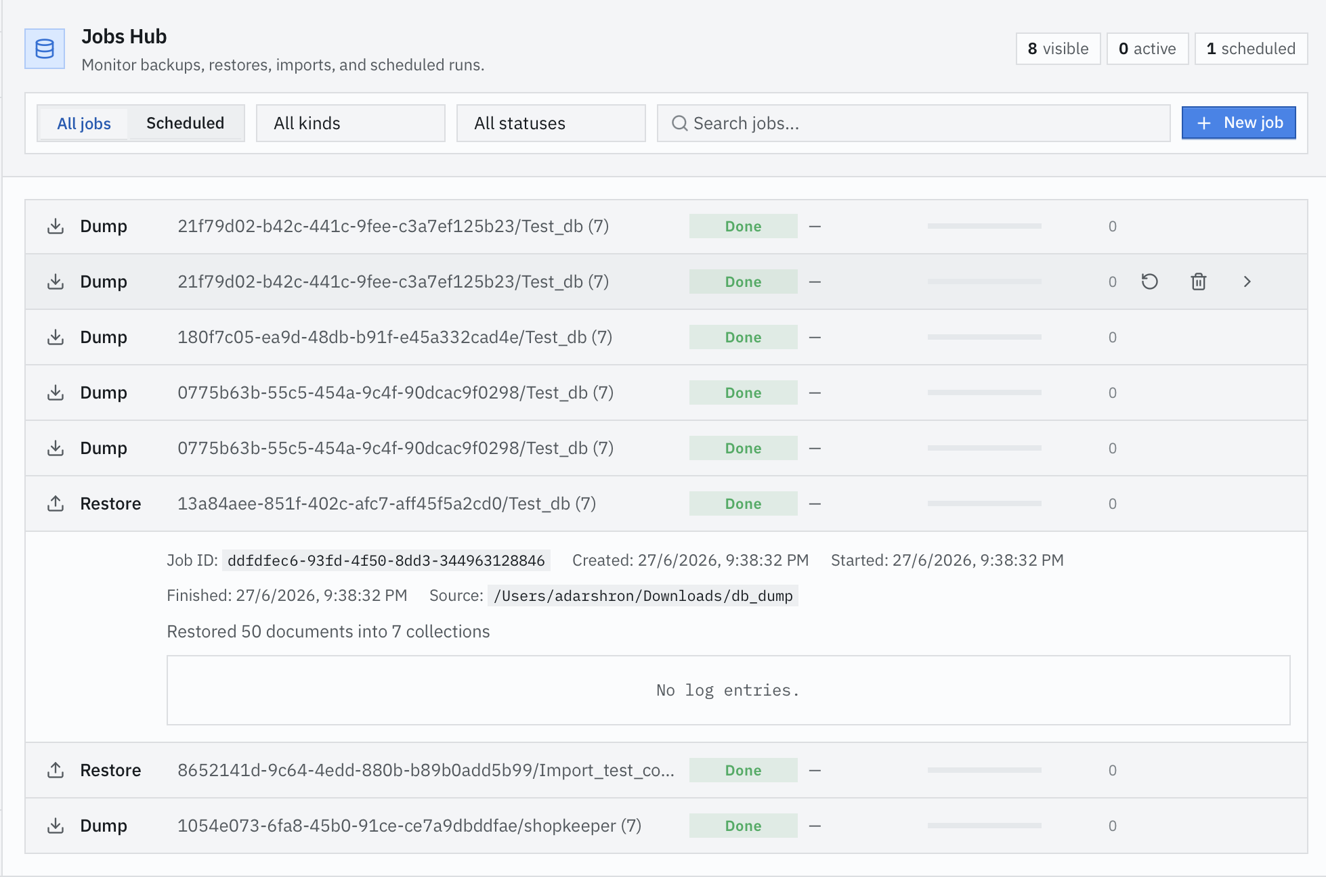The image size is (1326, 877).
Task: Open the All kinds dropdown
Action: [351, 123]
